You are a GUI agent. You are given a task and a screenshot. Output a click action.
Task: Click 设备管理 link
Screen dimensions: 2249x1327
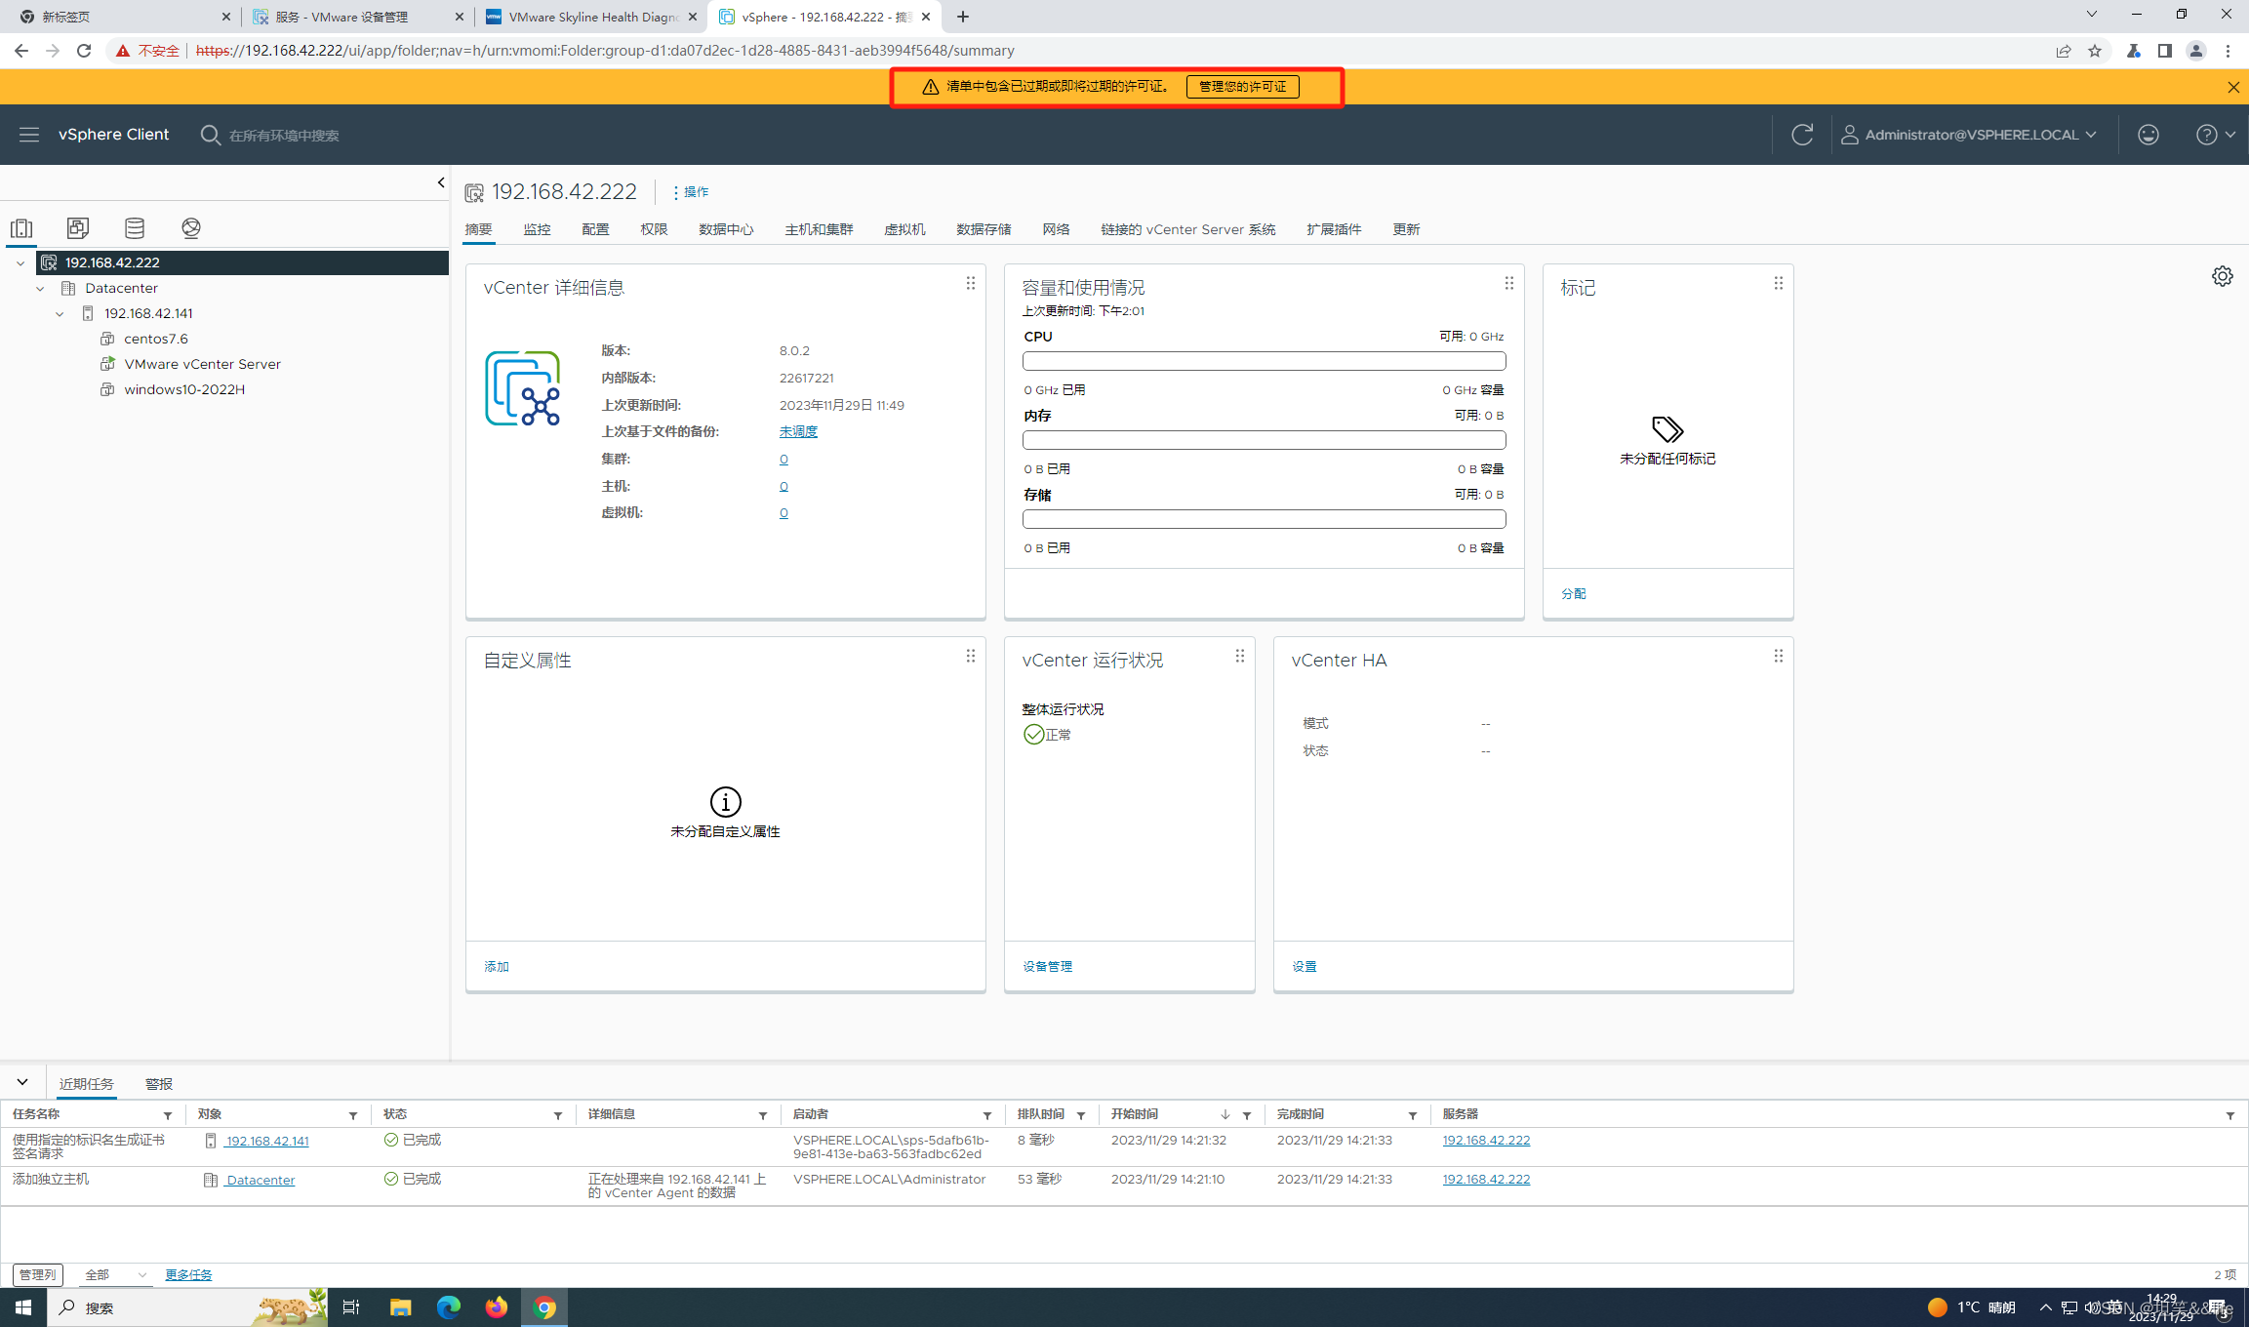click(x=1047, y=966)
